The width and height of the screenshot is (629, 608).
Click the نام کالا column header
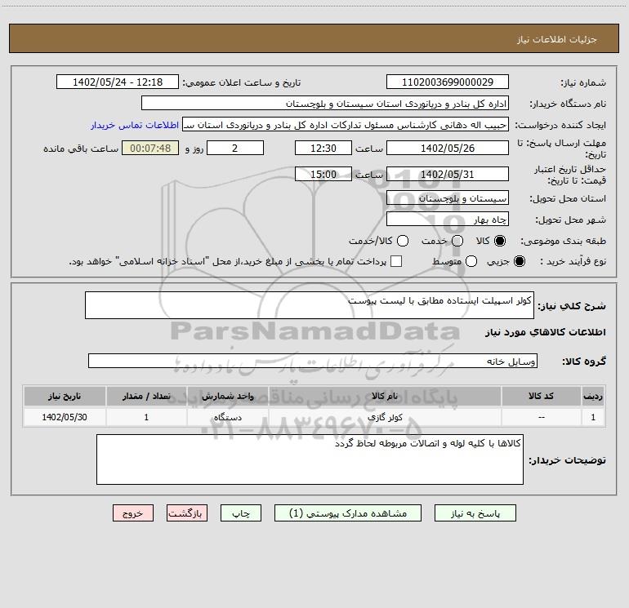point(385,396)
